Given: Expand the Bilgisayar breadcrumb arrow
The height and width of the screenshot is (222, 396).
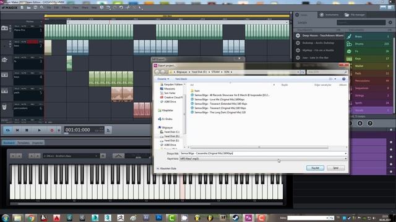Looking at the screenshot, I should pyautogui.click(x=189, y=72).
